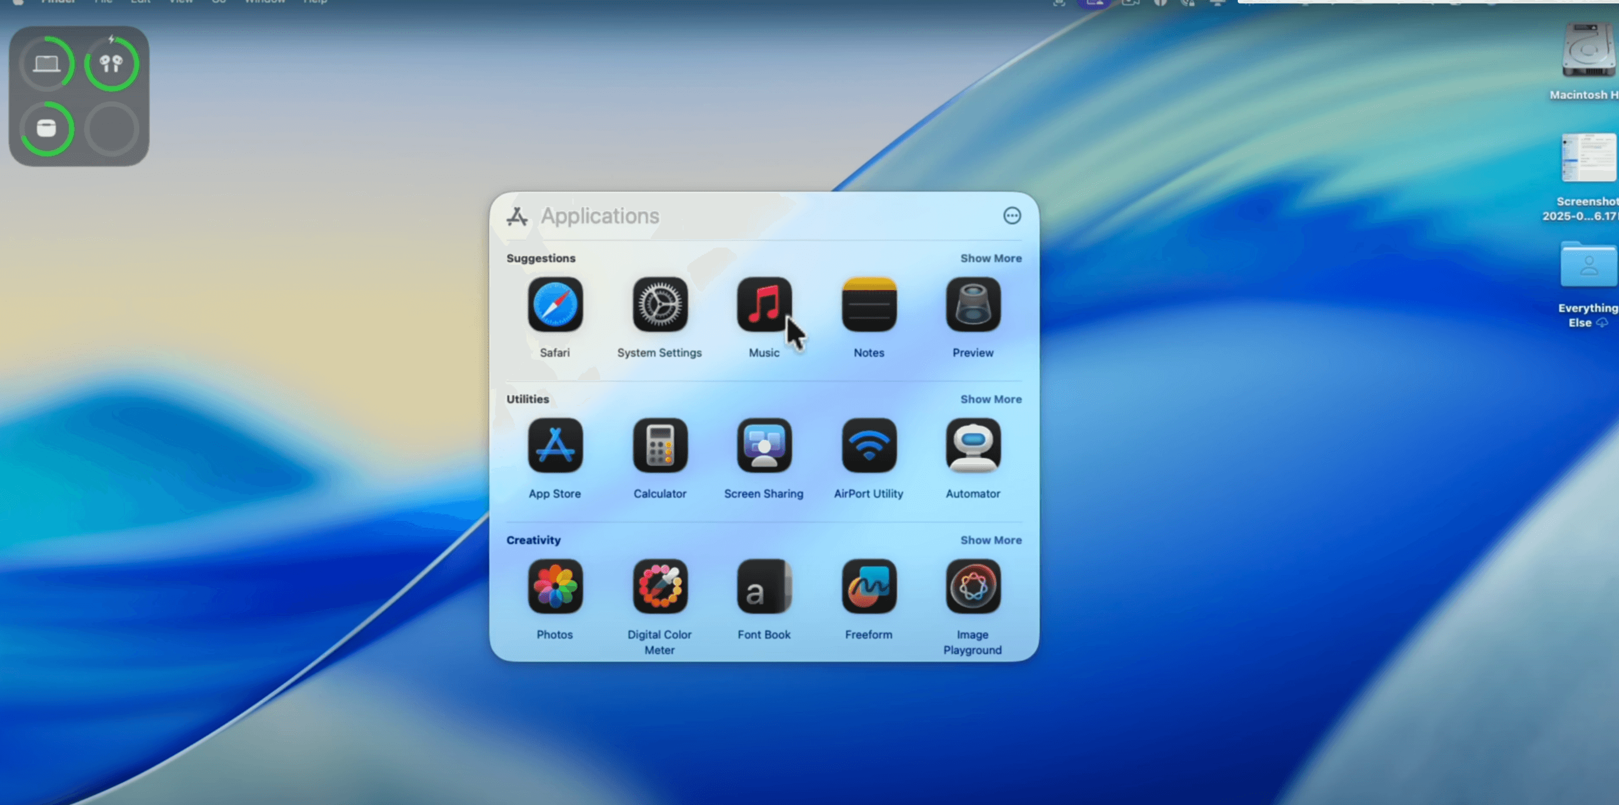
Task: Select the Freeform app
Action: 868,588
